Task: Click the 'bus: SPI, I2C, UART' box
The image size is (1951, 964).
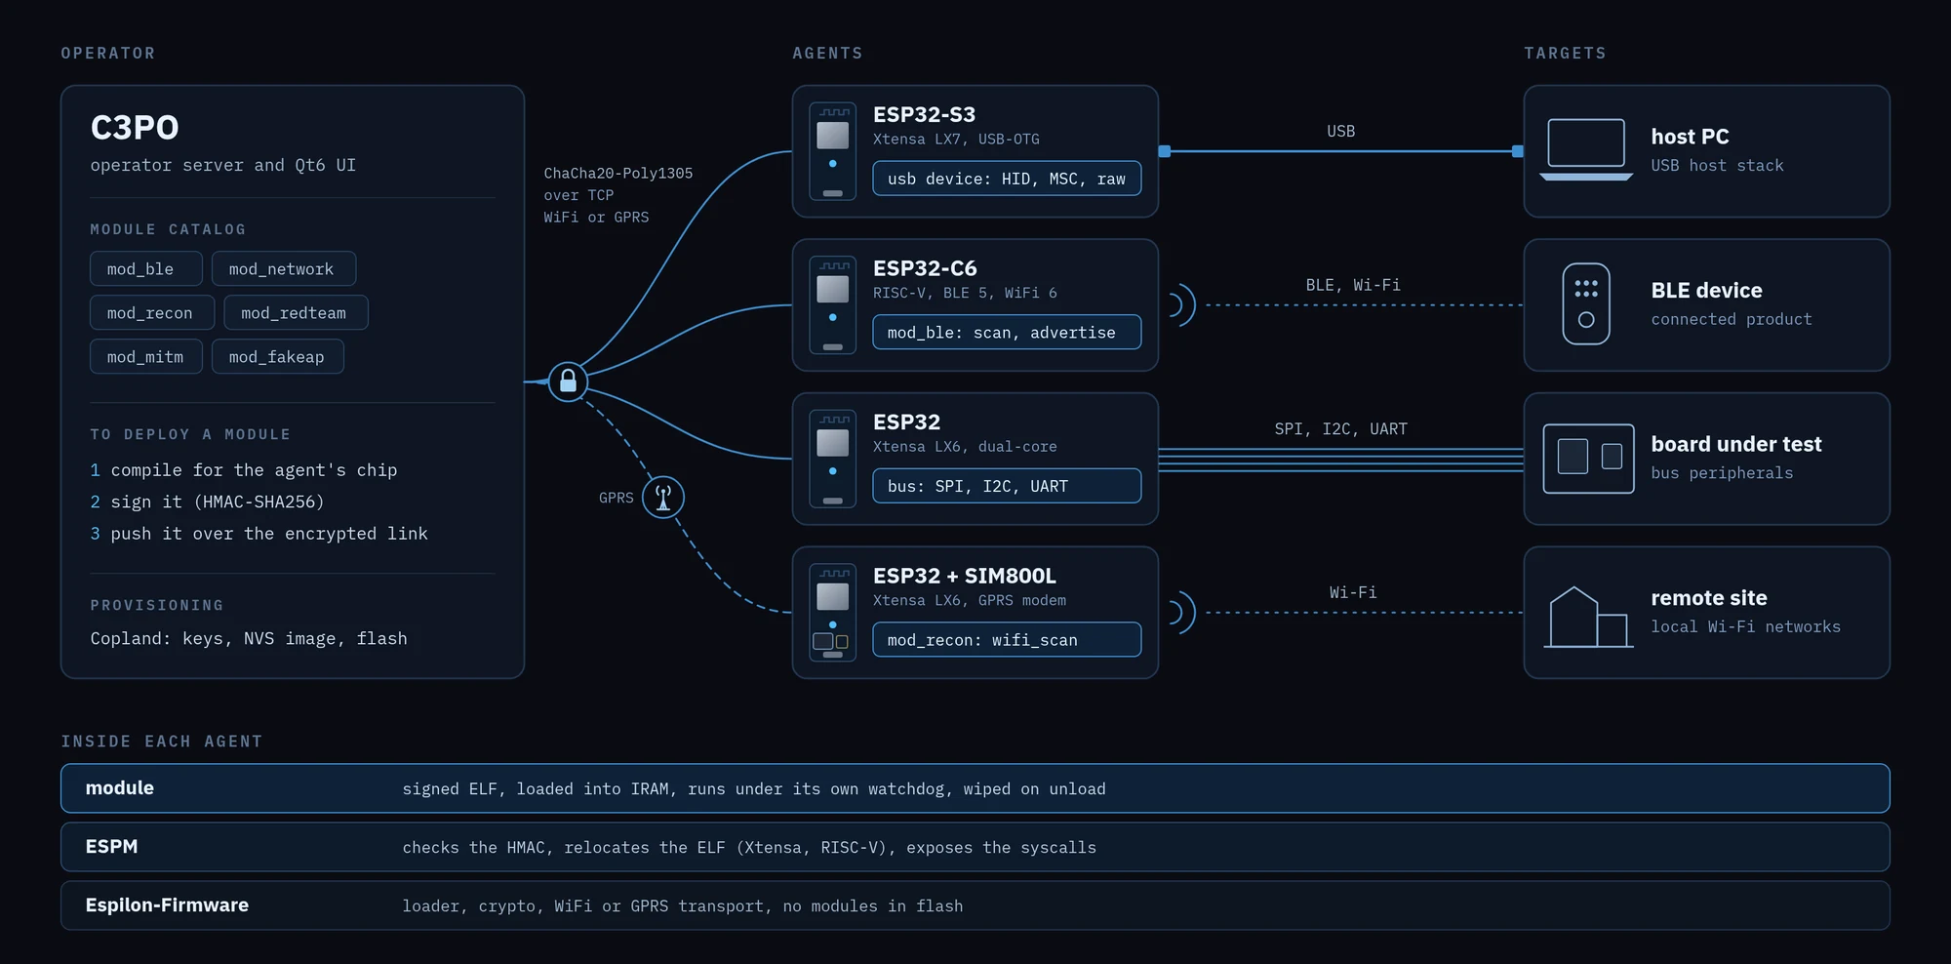Action: click(1007, 486)
